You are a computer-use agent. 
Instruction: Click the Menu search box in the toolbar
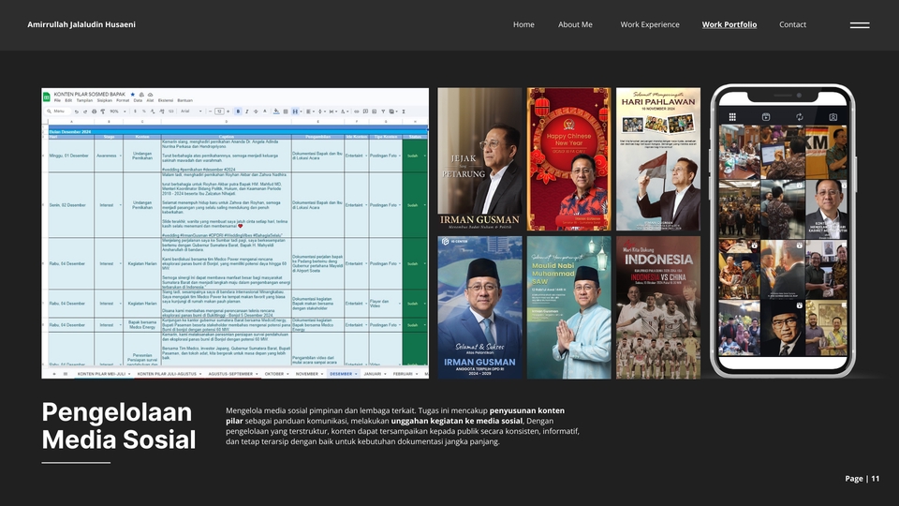pyautogui.click(x=58, y=112)
